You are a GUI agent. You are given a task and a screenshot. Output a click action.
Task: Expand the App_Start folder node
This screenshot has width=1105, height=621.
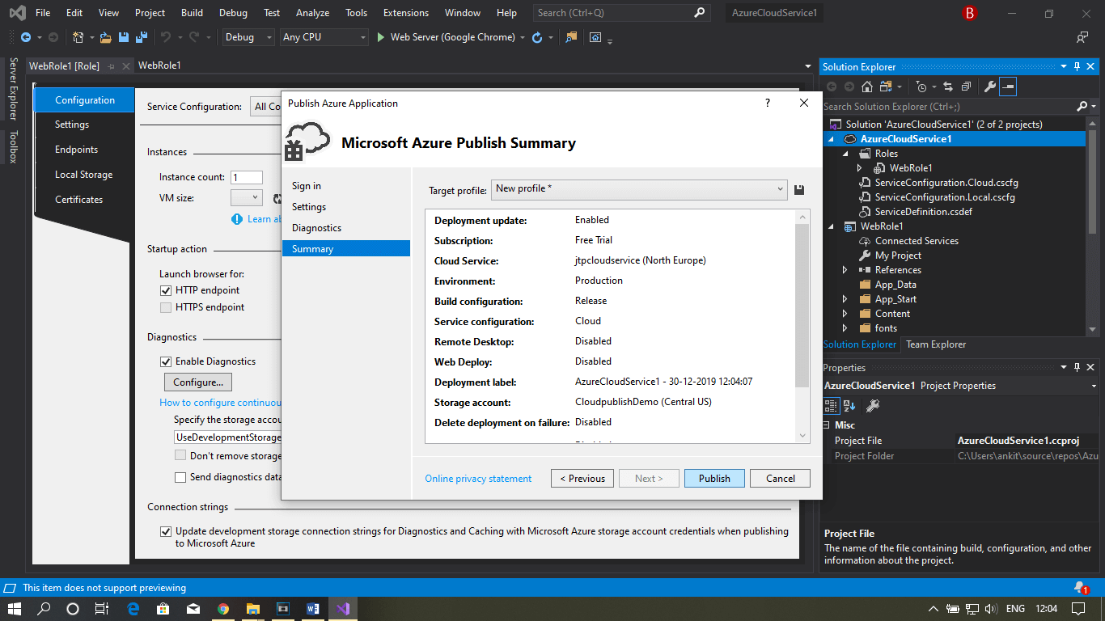click(846, 299)
